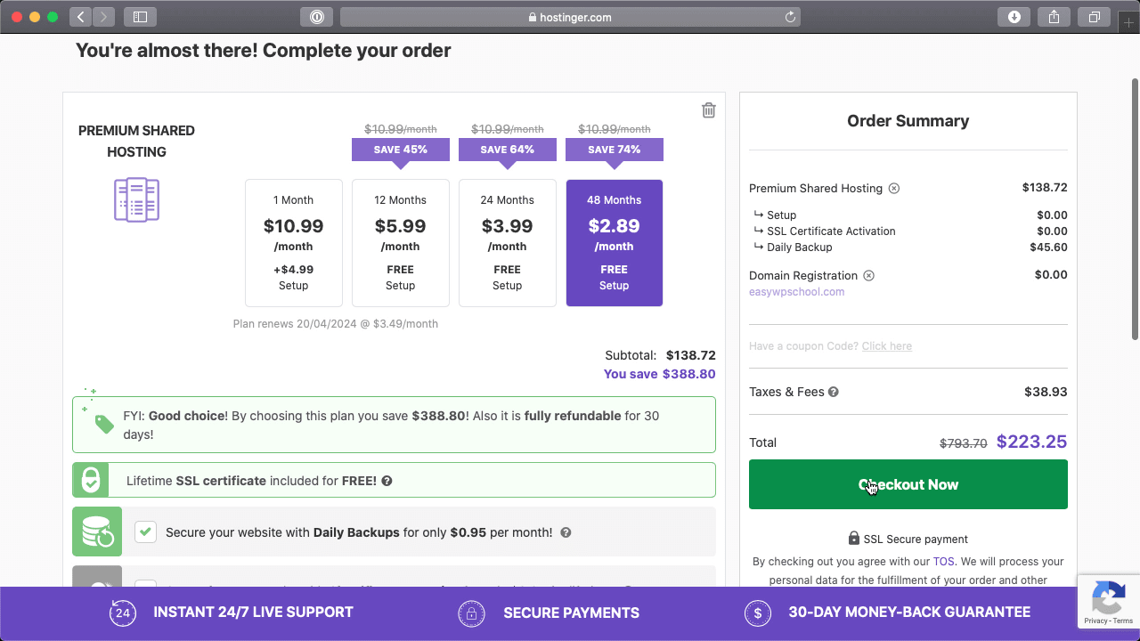
Task: Open Safari's share button
Action: [x=1054, y=16]
